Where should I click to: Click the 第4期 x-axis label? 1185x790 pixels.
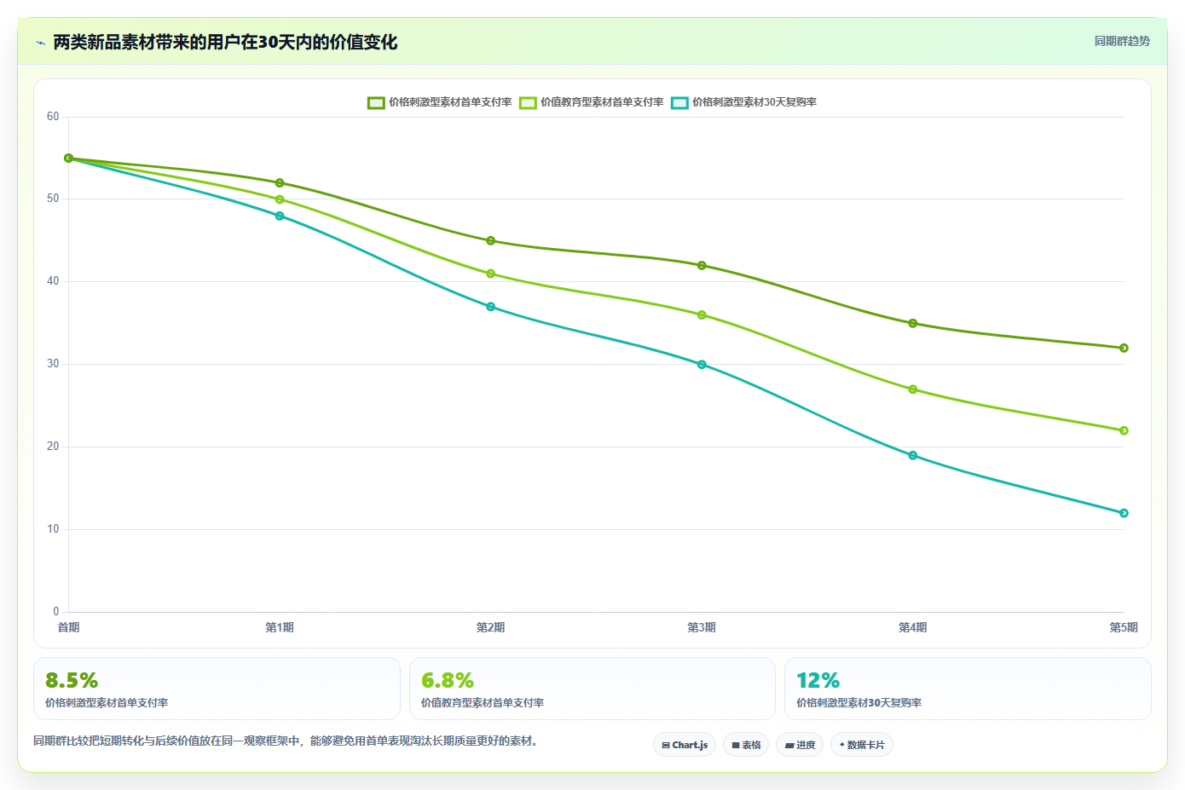[912, 627]
